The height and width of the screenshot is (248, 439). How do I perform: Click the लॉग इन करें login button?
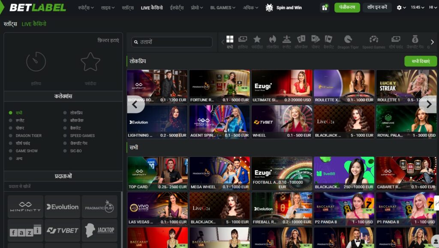click(377, 8)
